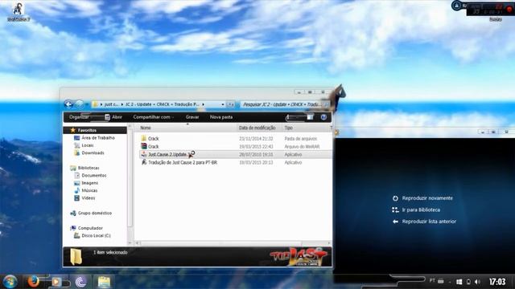This screenshot has width=515, height=289.
Task: Click the PT language indicator in the tray
Action: [x=432, y=281]
